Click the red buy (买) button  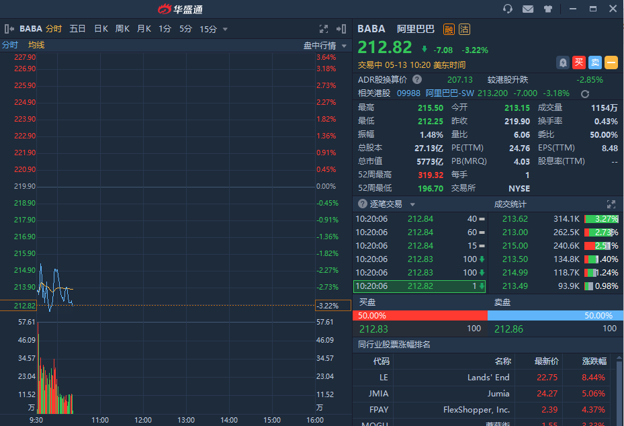click(x=578, y=62)
